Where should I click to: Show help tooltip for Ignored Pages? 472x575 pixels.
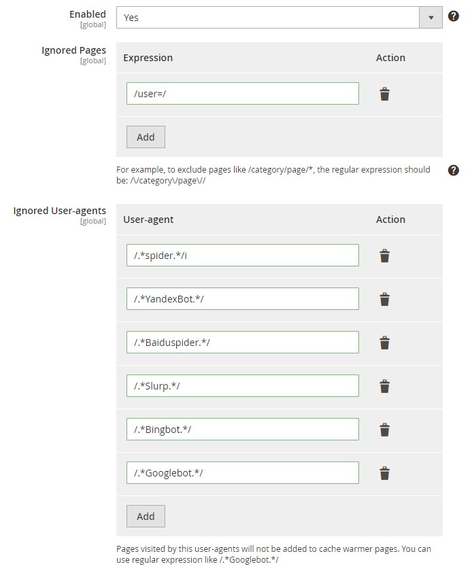click(x=453, y=170)
